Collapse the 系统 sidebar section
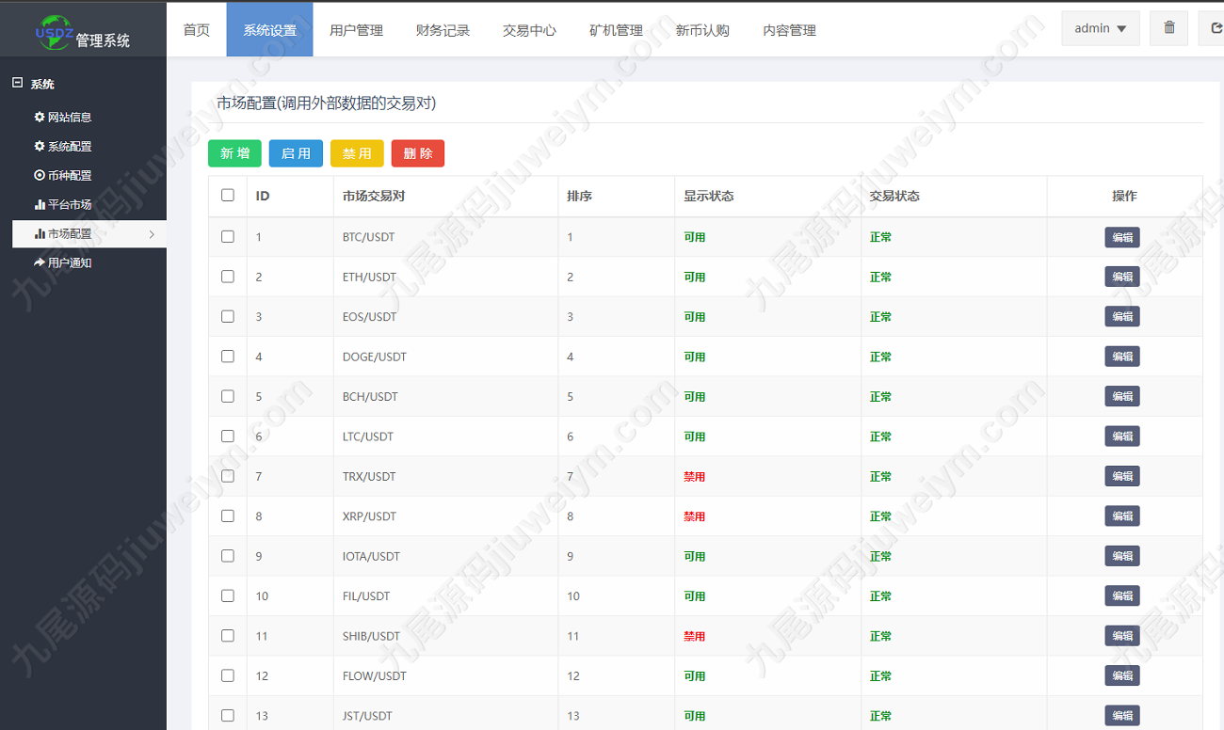The image size is (1224, 730). tap(17, 84)
